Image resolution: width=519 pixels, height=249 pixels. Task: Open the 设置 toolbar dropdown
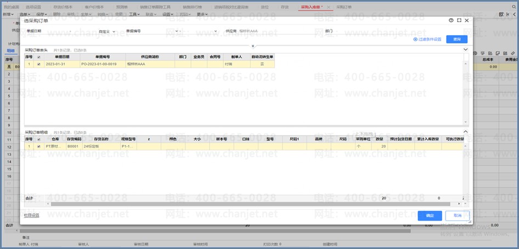pos(168,14)
